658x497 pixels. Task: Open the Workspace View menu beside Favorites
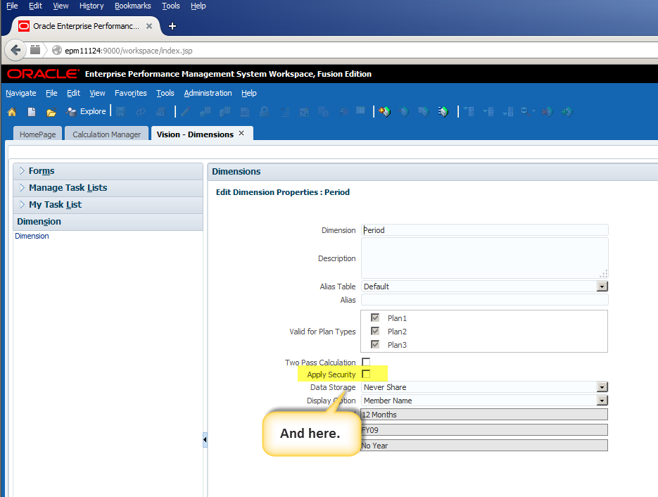coord(97,93)
